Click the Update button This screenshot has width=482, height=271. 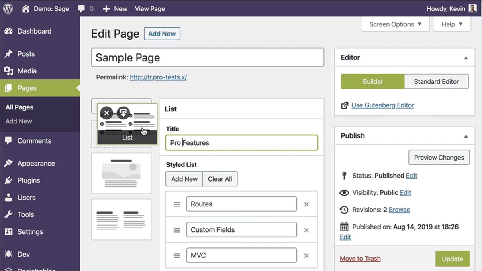pyautogui.click(x=452, y=259)
